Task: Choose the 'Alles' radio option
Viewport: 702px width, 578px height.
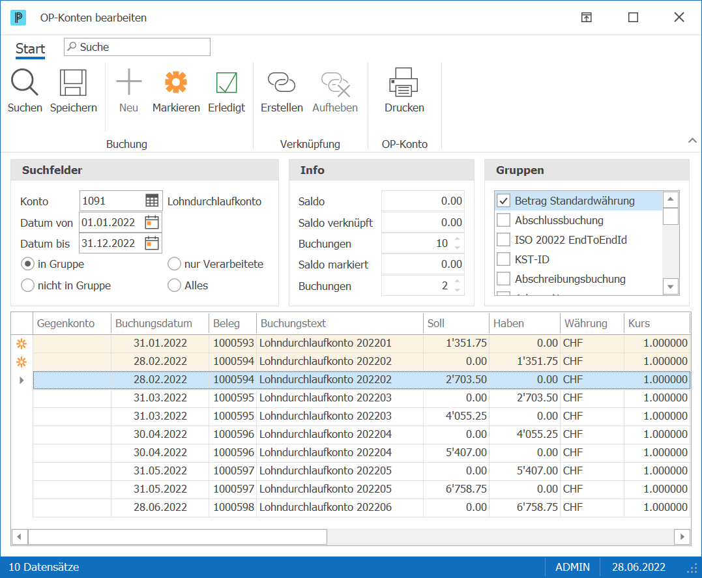Action: (x=174, y=285)
